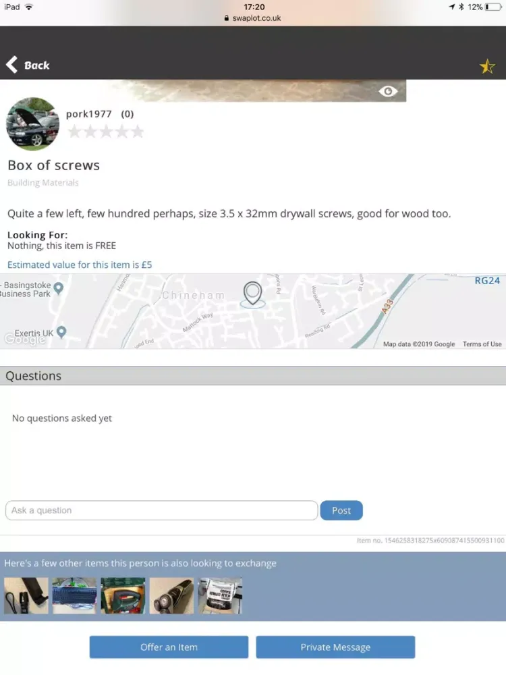Screen dimensions: 506x675
Task: Open the keyboard item thumbnail
Action: (x=74, y=596)
